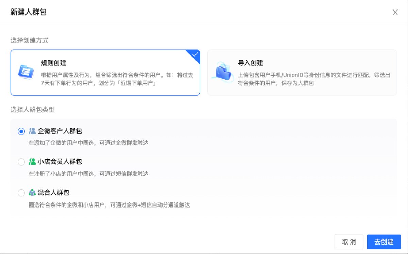
Task: Select the 企微客户人群包 radio button
Action: 21,131
